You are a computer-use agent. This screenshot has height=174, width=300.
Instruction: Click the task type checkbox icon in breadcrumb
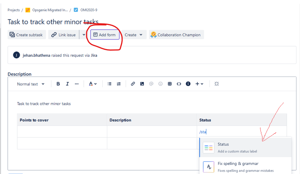click(76, 10)
